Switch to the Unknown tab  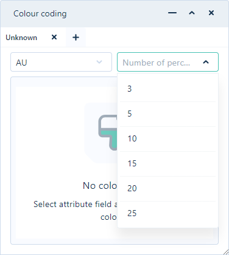pyautogui.click(x=21, y=38)
